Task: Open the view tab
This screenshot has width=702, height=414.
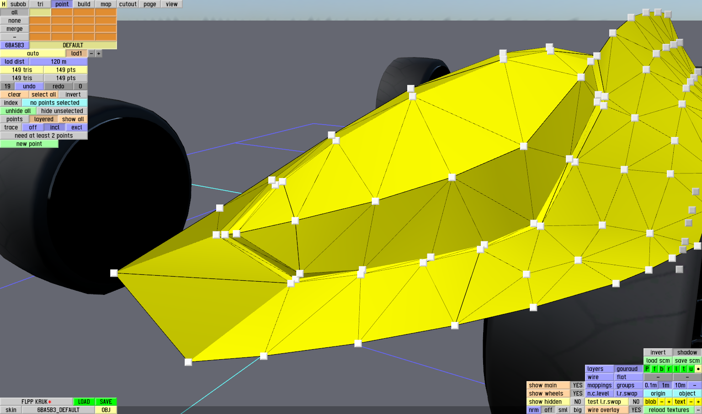Action: (172, 4)
